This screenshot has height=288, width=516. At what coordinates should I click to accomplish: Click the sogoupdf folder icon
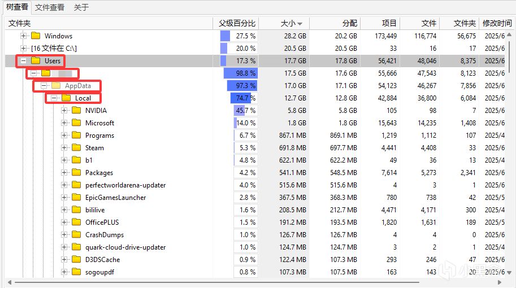[76, 272]
